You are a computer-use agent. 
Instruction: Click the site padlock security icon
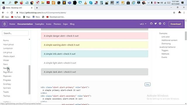coord(17,13)
